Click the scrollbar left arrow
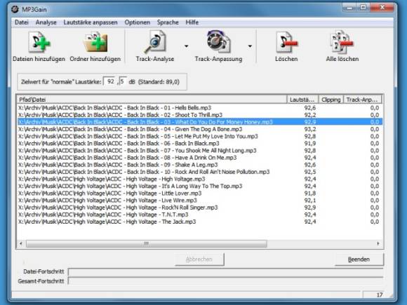 [x=21, y=244]
